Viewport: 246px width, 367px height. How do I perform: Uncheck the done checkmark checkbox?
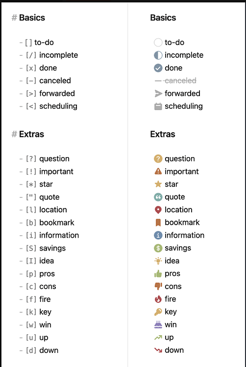pos(158,68)
